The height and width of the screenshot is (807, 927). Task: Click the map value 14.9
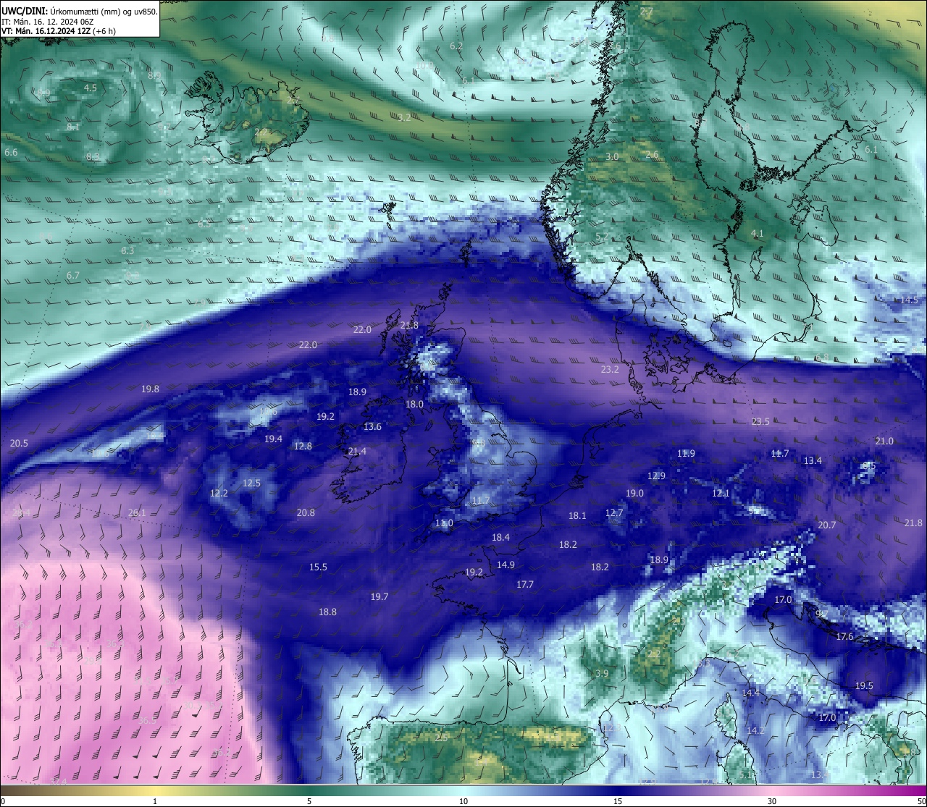pos(506,565)
